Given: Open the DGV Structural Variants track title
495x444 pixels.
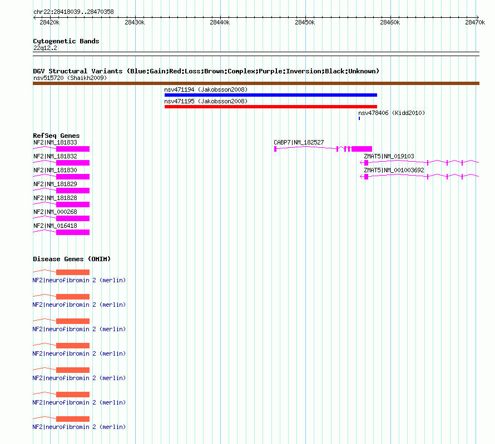Looking at the screenshot, I should click(x=206, y=71).
